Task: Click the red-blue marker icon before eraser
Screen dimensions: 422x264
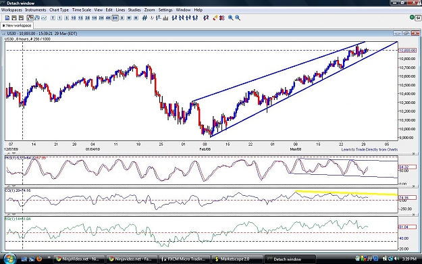Action: point(206,18)
